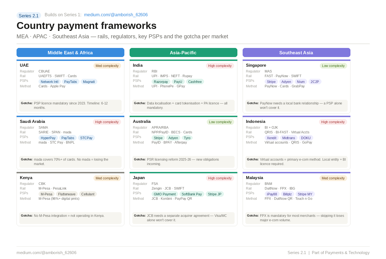Click the Singapore country heading
The height and width of the screenshot is (259, 386).
point(256,65)
